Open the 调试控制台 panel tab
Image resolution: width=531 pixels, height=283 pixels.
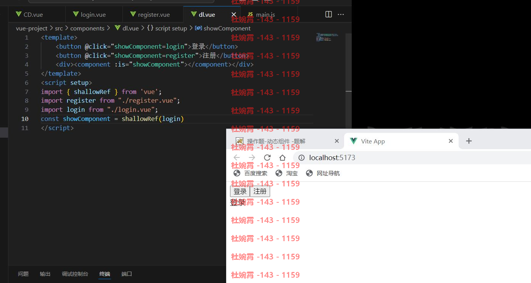click(75, 274)
